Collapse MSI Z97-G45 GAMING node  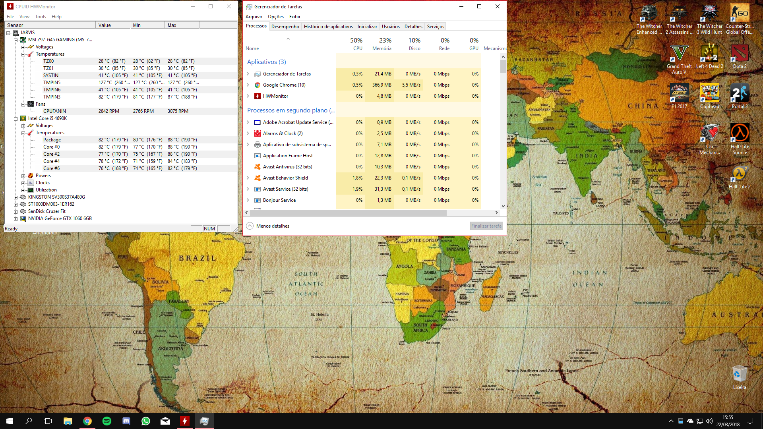(15, 40)
